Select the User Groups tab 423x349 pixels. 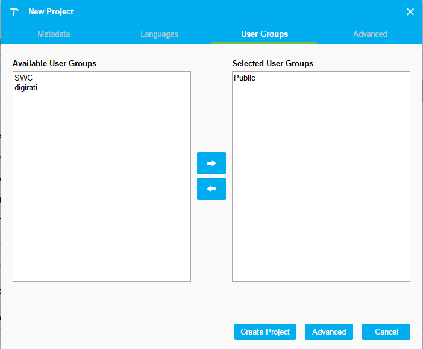tap(265, 34)
